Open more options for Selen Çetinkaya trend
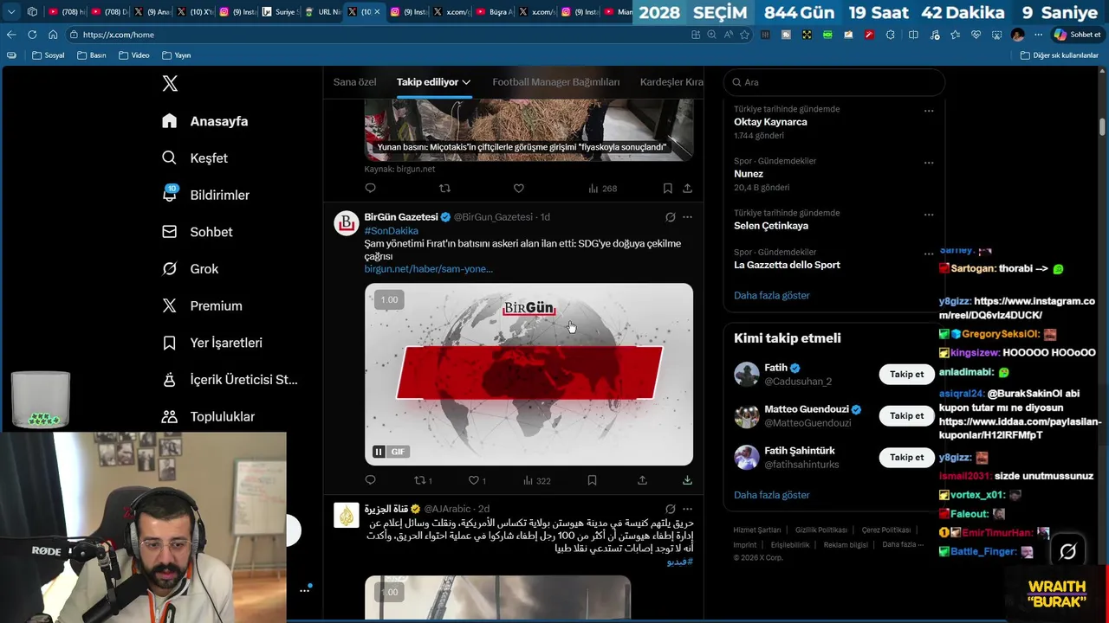Viewport: 1109px width, 623px height. pyautogui.click(x=929, y=215)
